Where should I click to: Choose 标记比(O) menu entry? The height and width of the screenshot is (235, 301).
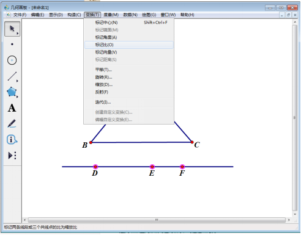click(129, 45)
